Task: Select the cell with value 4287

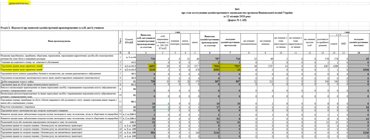Action: click(322, 66)
